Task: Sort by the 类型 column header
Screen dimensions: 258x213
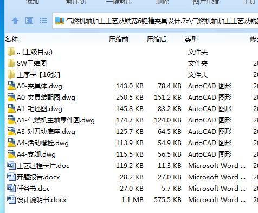Action: pyautogui.click(x=191, y=39)
